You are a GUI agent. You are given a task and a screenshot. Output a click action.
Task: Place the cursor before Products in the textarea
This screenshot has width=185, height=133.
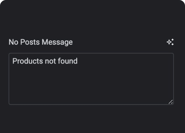click(x=13, y=61)
